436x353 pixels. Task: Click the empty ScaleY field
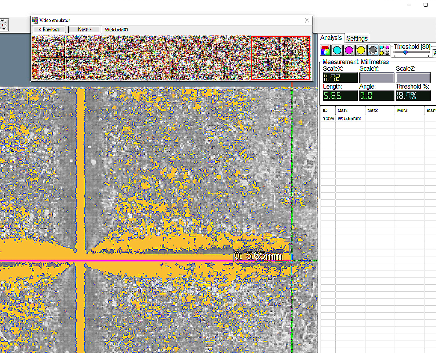tap(376, 78)
